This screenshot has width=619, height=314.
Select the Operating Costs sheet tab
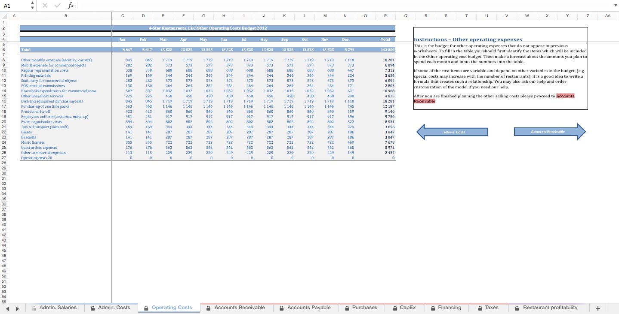(168, 308)
